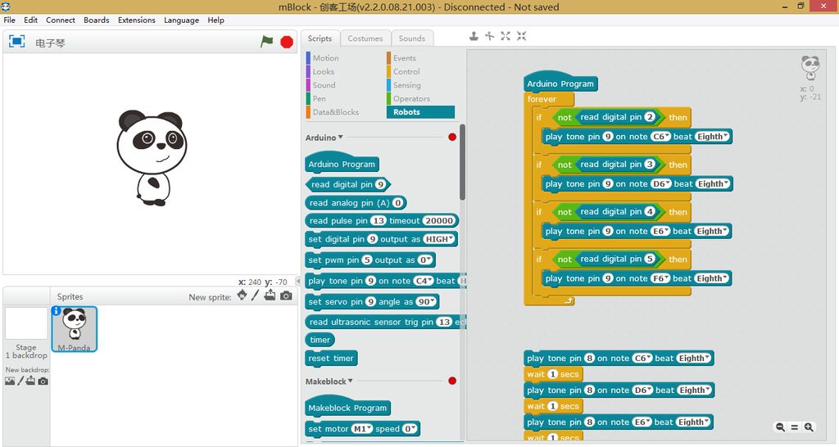Upload sprite from file icon
The image size is (839, 447).
click(270, 296)
